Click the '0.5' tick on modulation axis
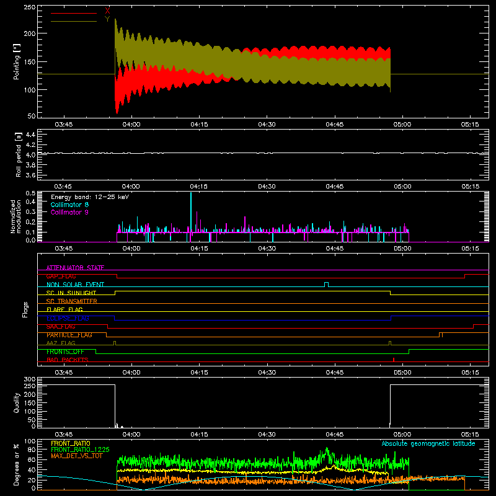Image resolution: width=496 pixels, height=496 pixels. (30, 193)
